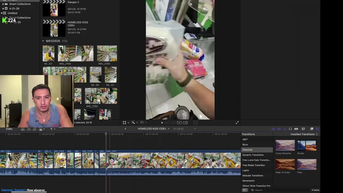This screenshot has width=343, height=193.
Task: Open the tools pop-up chevron beside the arrow
Action: point(55,129)
